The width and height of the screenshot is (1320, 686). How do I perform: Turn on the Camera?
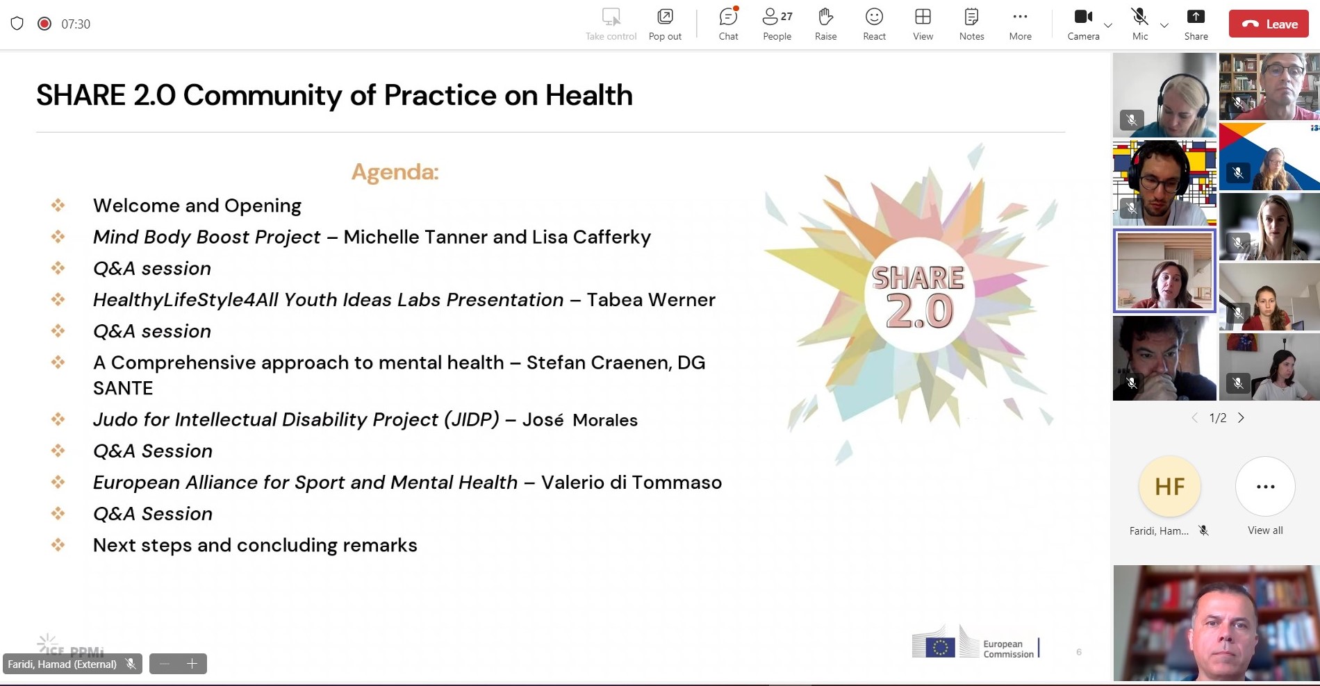[x=1083, y=24]
